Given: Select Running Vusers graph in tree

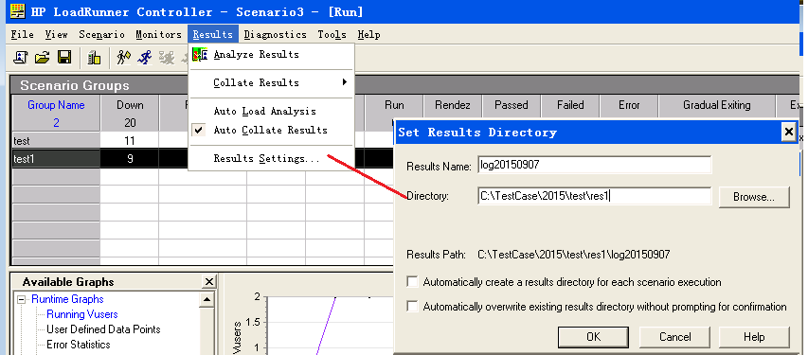Looking at the screenshot, I should click(81, 314).
